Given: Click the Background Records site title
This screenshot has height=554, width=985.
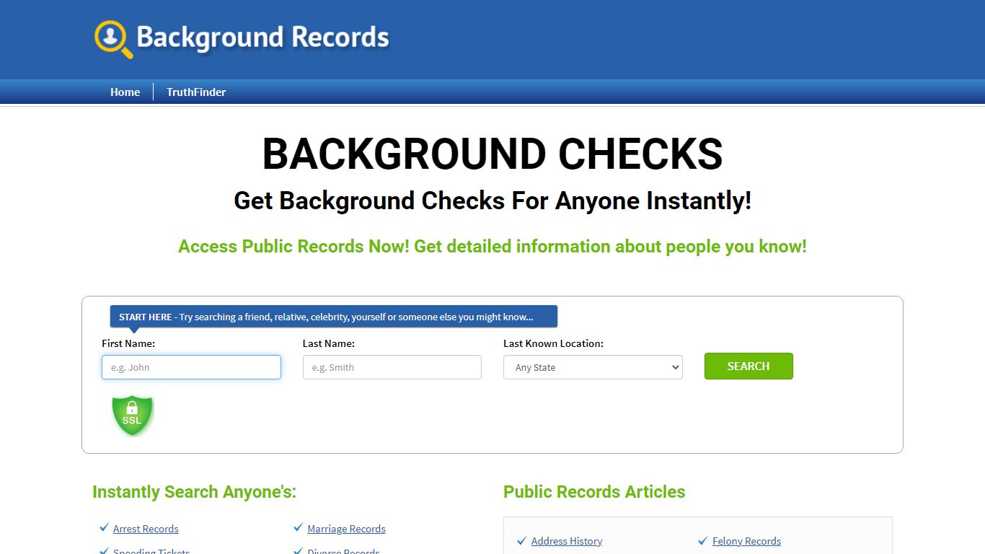Looking at the screenshot, I should [262, 38].
